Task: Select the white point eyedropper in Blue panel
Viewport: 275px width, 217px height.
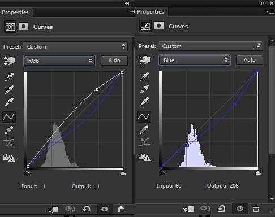Action: [144, 102]
